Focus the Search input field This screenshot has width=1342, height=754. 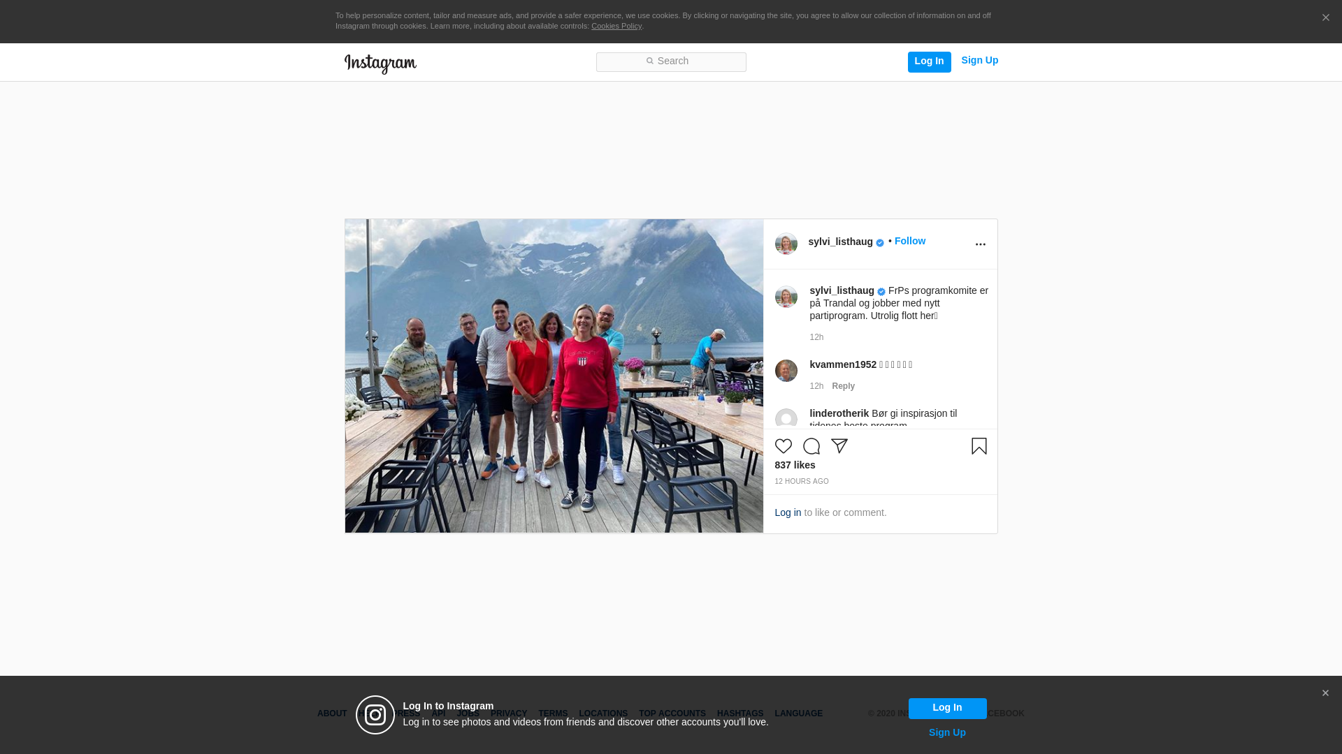(x=671, y=62)
